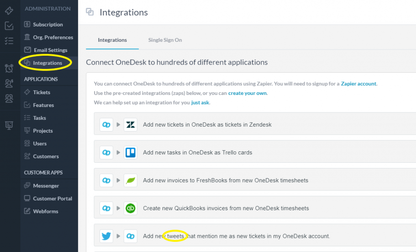Click the FreshBooks leaf icon
Screen dimensions: 416x252
(130, 180)
